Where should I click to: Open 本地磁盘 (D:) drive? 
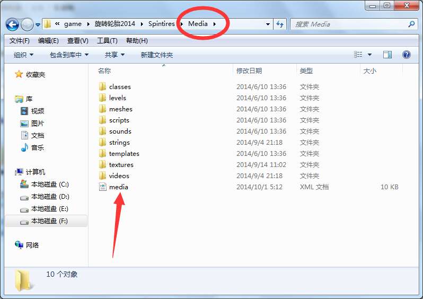coord(45,197)
